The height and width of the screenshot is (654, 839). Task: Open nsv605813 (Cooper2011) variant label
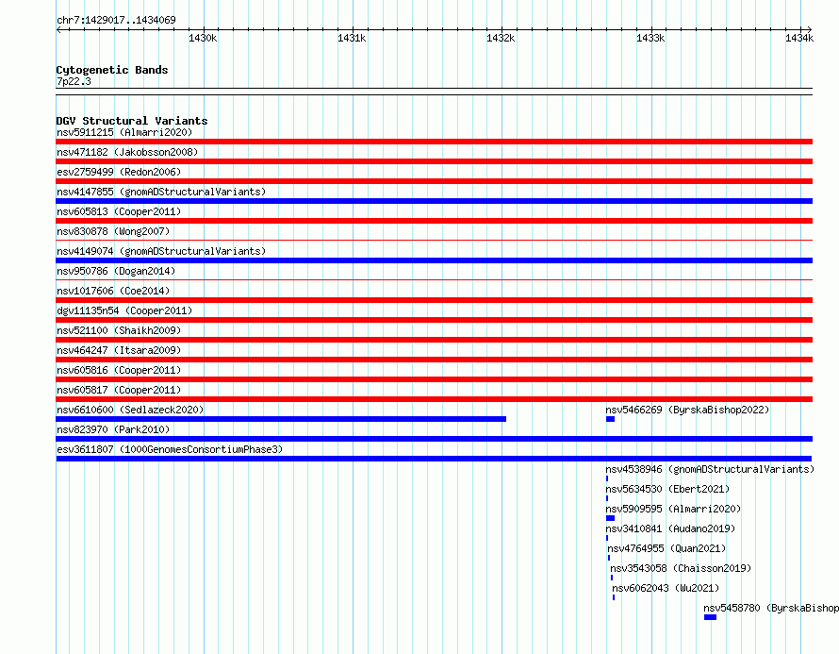point(119,211)
